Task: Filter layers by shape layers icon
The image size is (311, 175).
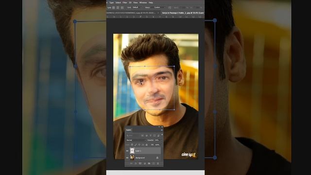Action: 155,136
